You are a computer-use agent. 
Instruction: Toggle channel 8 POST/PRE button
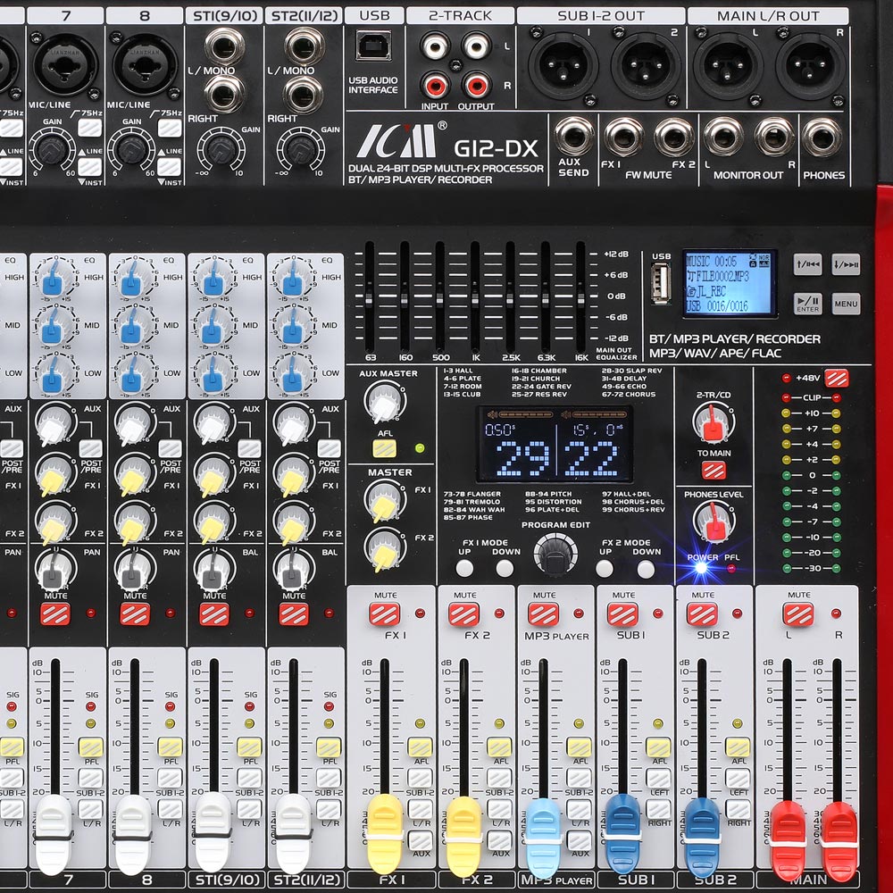(170, 449)
